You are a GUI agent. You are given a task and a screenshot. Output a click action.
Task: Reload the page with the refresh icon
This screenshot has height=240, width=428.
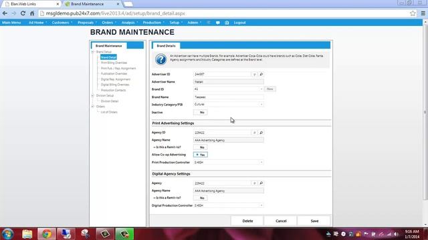pyautogui.click(x=23, y=13)
